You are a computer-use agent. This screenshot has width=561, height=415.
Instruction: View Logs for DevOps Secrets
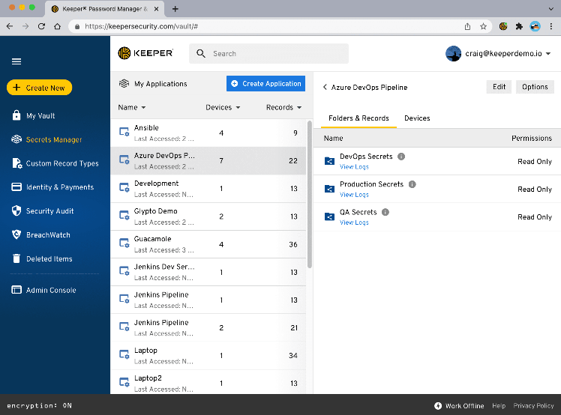coord(354,167)
